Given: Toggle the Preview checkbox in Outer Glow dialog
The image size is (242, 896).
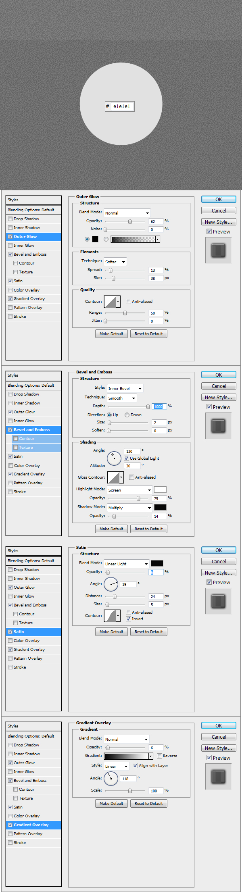Looking at the screenshot, I should (209, 231).
